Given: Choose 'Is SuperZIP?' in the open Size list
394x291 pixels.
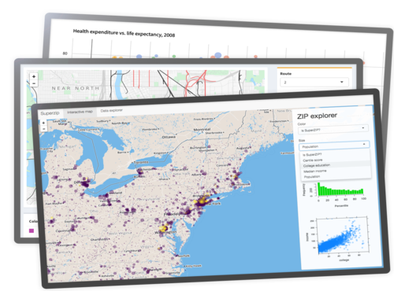Looking at the screenshot, I should click(x=312, y=155).
